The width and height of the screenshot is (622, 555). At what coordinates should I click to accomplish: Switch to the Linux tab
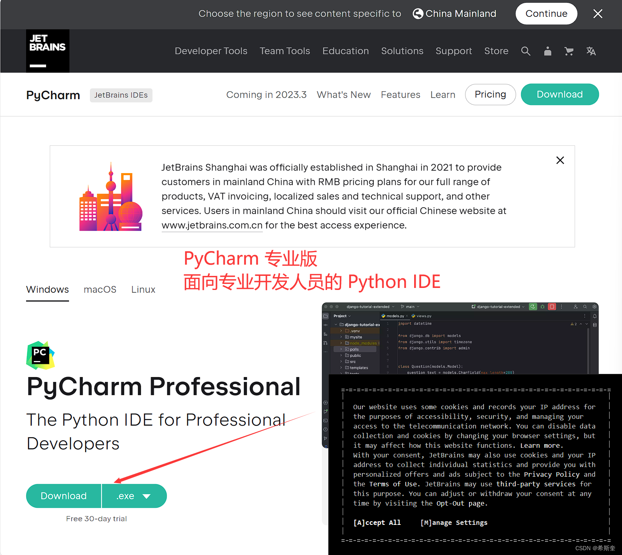[143, 290]
